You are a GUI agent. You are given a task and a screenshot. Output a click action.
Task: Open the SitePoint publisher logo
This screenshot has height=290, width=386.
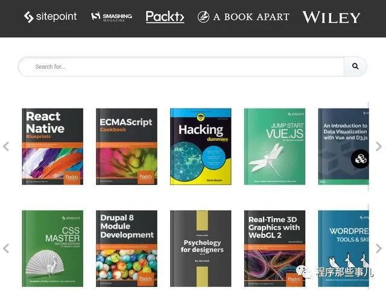click(51, 17)
